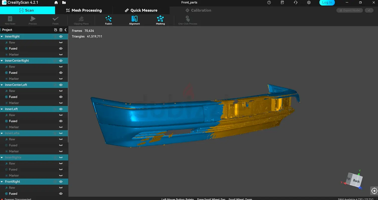
Task: Open the Calibration tab
Action: [x=198, y=10]
